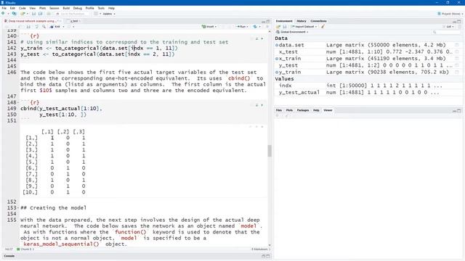
Task: Expand the x_train object details
Action: [277, 59]
